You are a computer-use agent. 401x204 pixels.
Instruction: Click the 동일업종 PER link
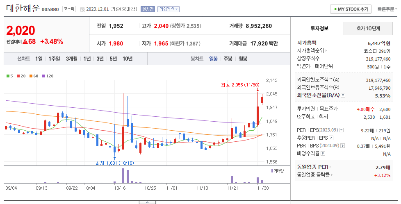(312, 167)
